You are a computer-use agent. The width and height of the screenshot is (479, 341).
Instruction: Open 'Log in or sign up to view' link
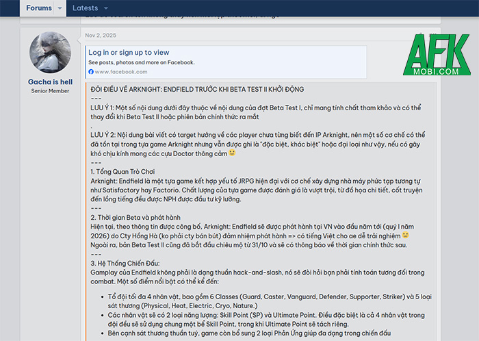128,52
